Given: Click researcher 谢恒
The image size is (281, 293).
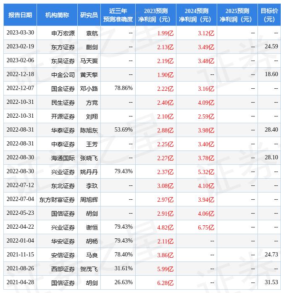Looking at the screenshot, I should click(92, 227).
